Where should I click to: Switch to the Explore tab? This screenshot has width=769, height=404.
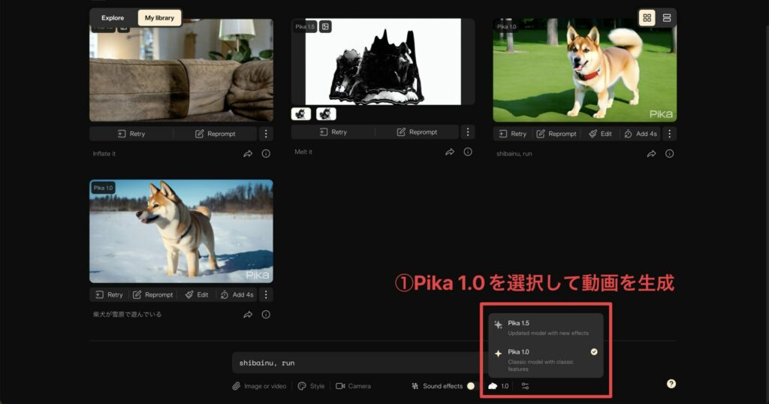pyautogui.click(x=113, y=18)
